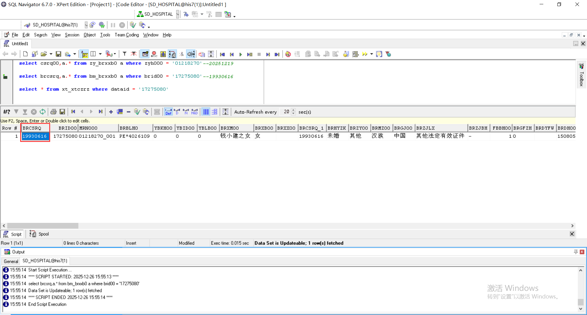Image resolution: width=587 pixels, height=315 pixels.
Task: Open the File menu
Action: click(15, 35)
